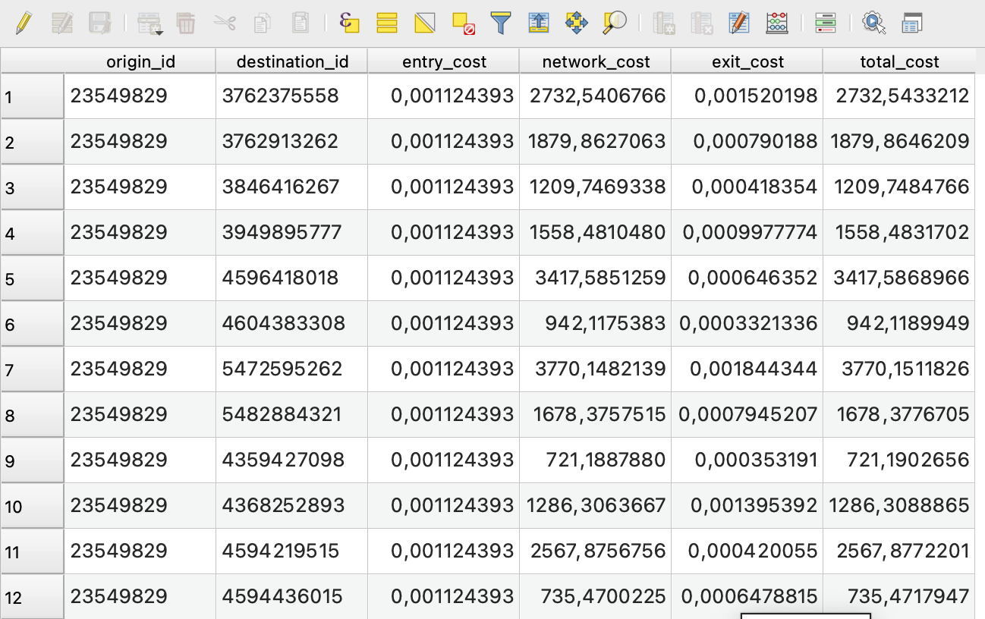The width and height of the screenshot is (985, 619).
Task: Select row 5 by its row header
Action: [32, 278]
